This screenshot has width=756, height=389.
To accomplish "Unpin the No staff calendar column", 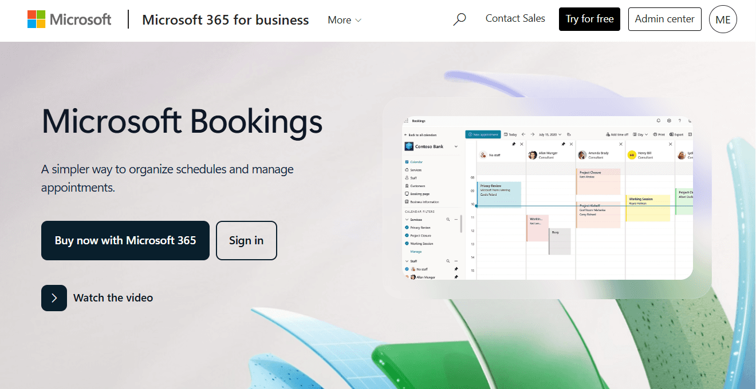I will [x=514, y=144].
